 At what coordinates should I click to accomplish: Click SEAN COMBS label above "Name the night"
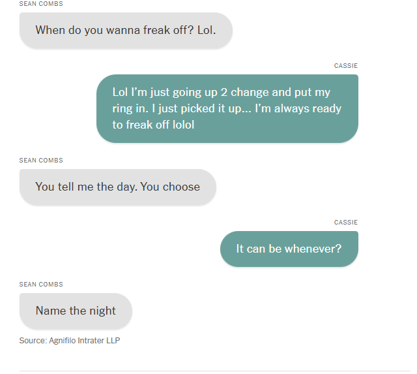click(41, 284)
